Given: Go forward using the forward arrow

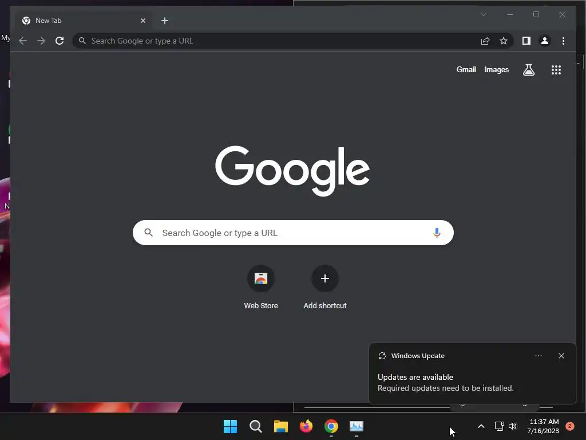Looking at the screenshot, I should point(41,41).
